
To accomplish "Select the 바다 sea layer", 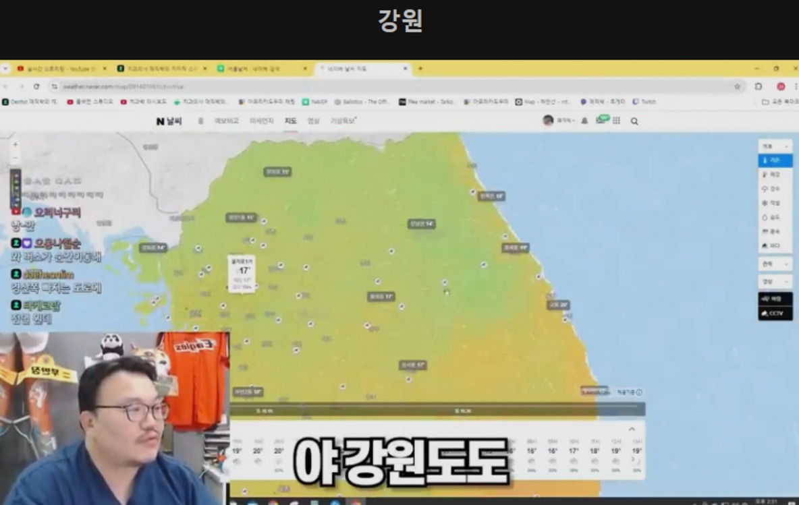I will pyautogui.click(x=775, y=246).
